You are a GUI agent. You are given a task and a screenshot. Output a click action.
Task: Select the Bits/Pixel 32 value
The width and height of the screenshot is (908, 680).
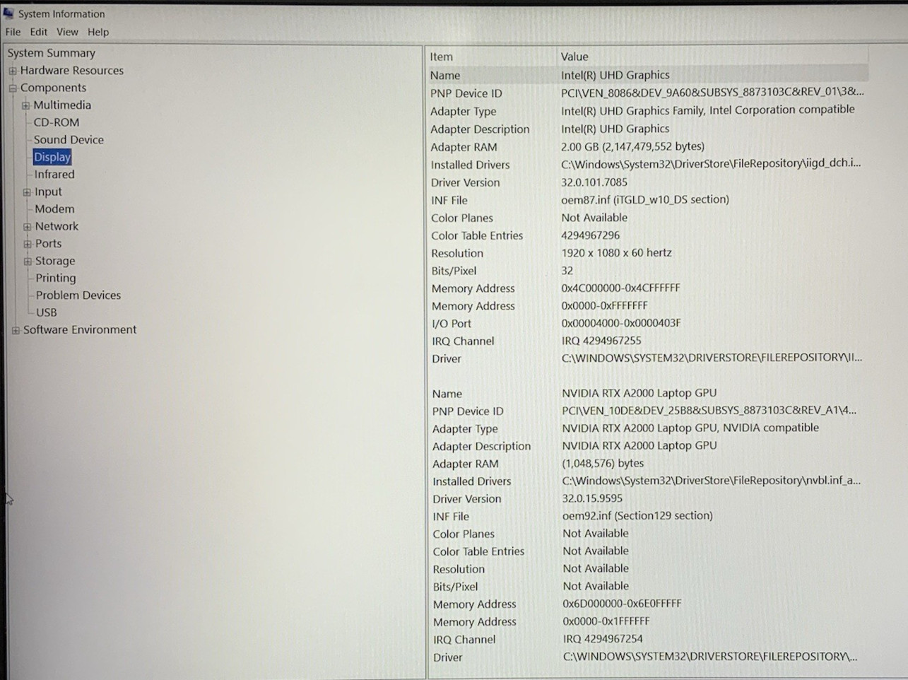point(567,271)
